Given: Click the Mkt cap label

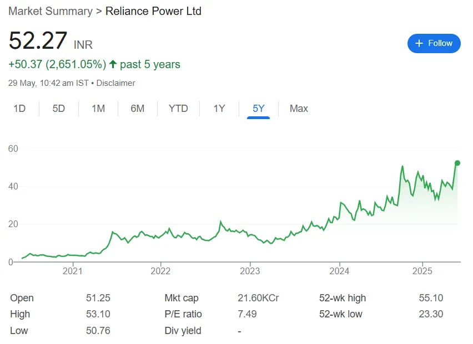Looking at the screenshot, I should 182,298.
